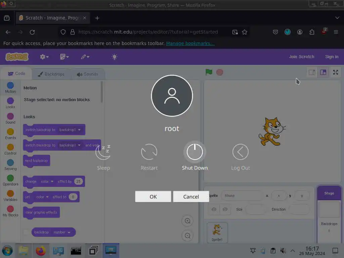Bookmark this page with the star icon
The image size is (344, 258).
(245, 32)
